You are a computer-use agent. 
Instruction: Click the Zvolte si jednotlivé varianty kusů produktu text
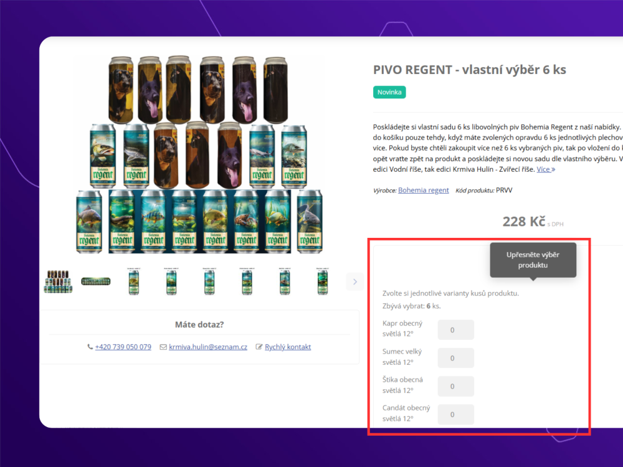450,293
